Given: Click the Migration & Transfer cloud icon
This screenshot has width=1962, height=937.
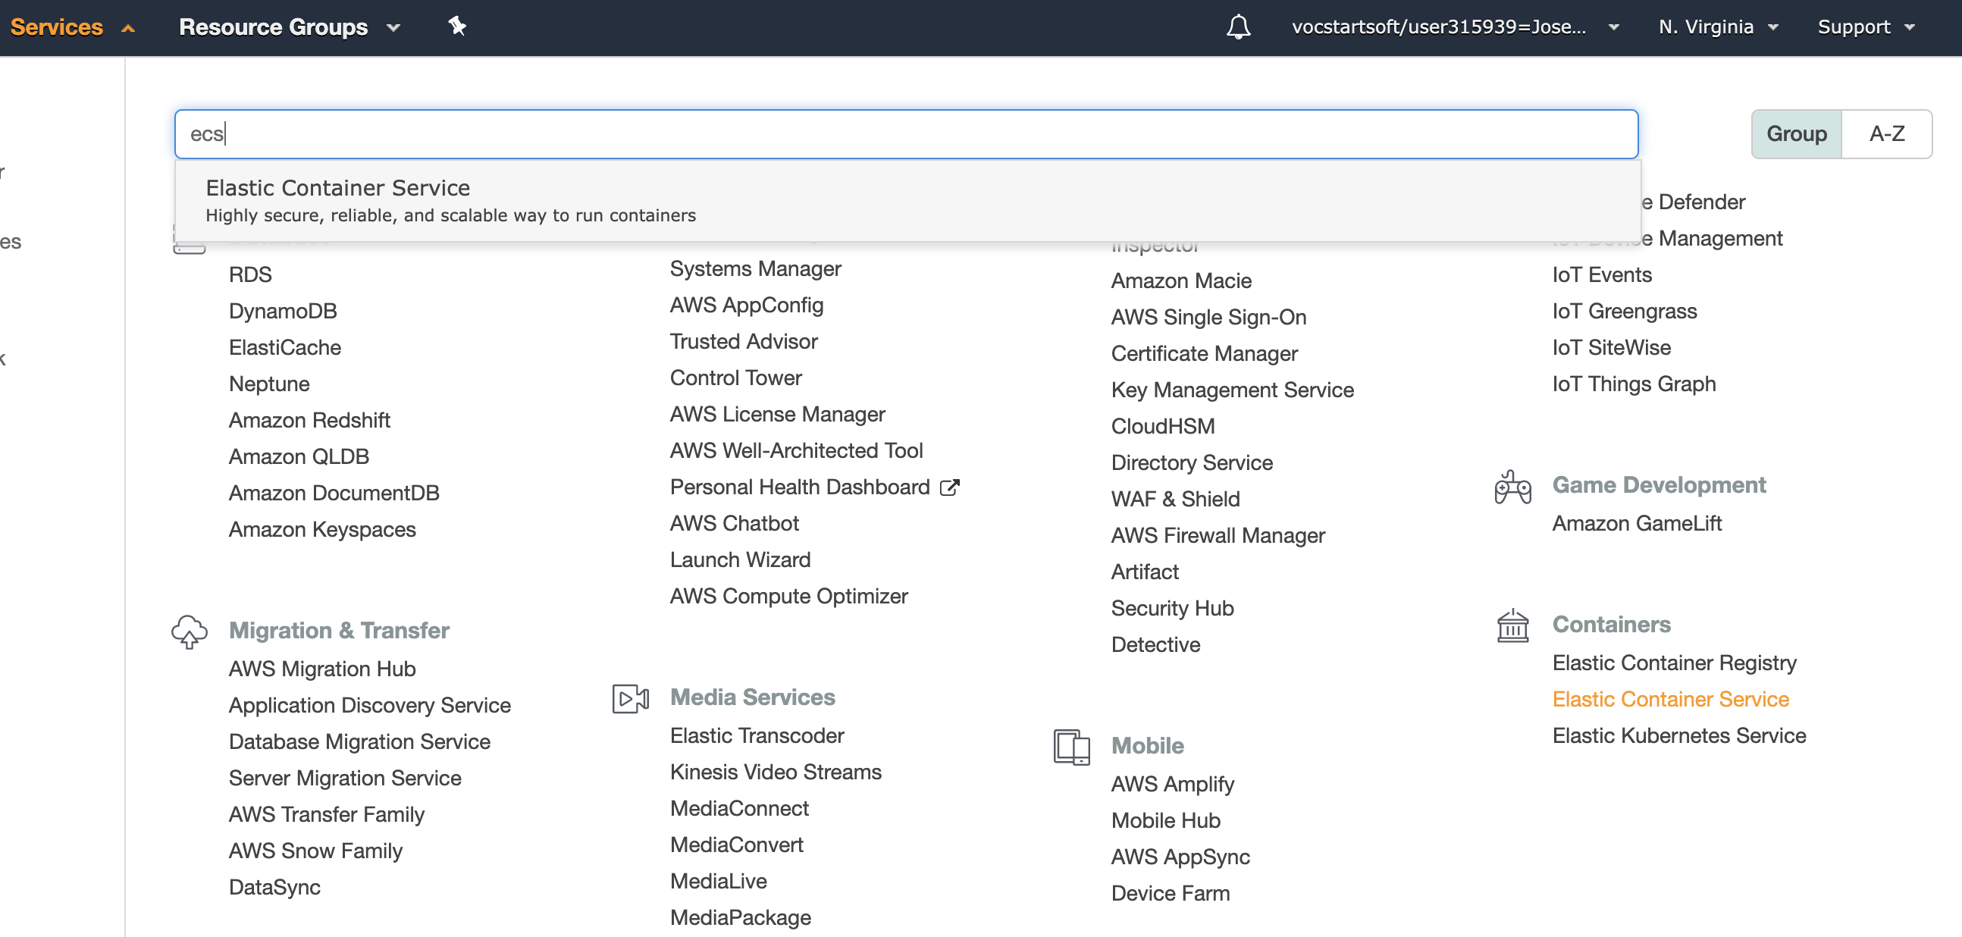Looking at the screenshot, I should pos(189,631).
